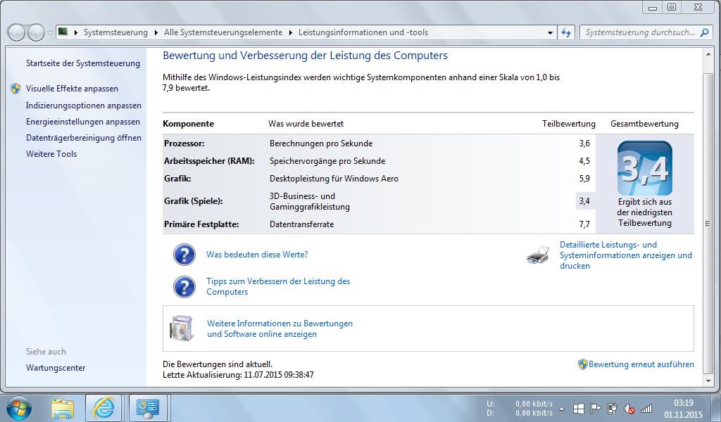Go to Alle Systemsteuerungselemente breadcrumb
The height and width of the screenshot is (422, 721).
pos(223,32)
